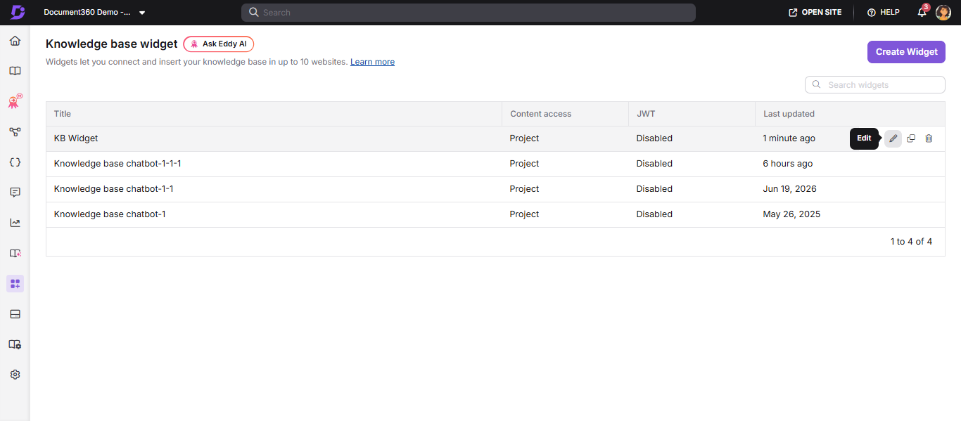The width and height of the screenshot is (961, 421).
Task: Open the feedback chat icon in sidebar
Action: (x=15, y=193)
